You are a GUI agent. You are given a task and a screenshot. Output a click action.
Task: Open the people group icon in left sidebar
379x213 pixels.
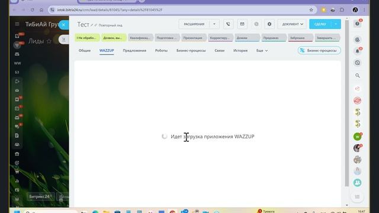tap(17, 144)
